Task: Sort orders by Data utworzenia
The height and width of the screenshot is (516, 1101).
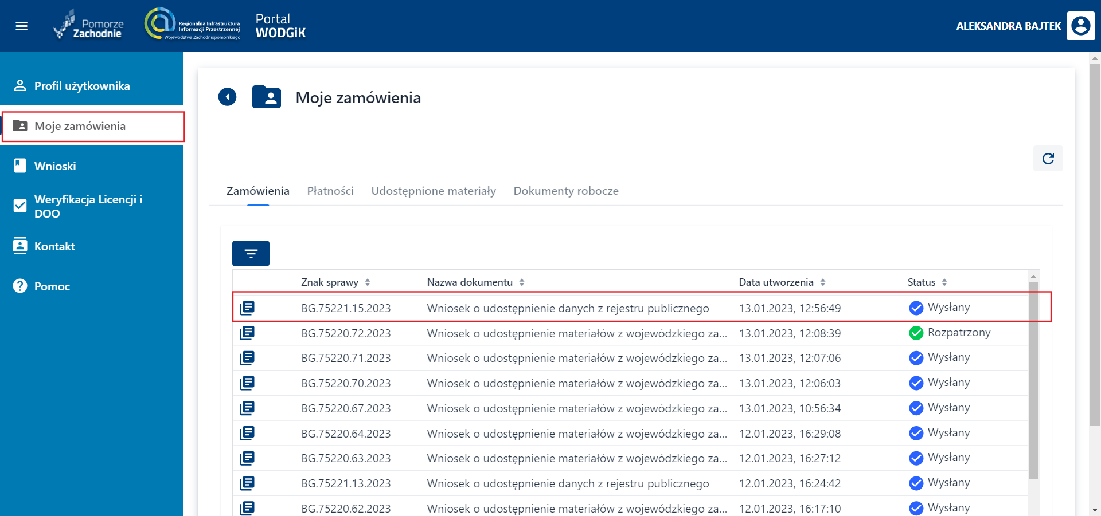Action: [822, 282]
